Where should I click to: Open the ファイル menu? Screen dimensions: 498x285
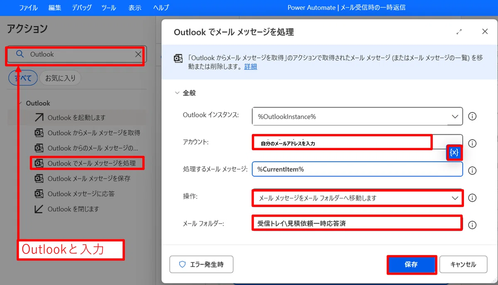point(28,7)
